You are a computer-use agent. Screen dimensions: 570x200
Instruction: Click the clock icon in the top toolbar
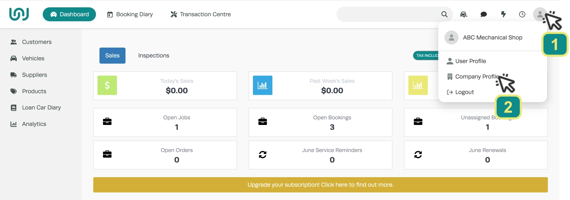pos(522,14)
